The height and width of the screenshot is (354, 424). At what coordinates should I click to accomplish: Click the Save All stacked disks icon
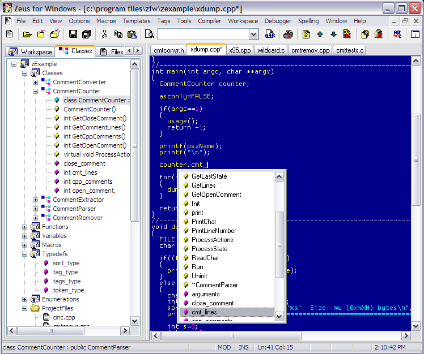tap(87, 34)
